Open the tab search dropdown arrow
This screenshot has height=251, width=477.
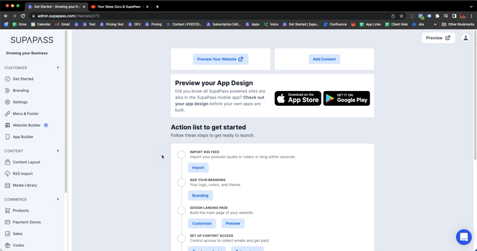tap(471, 7)
